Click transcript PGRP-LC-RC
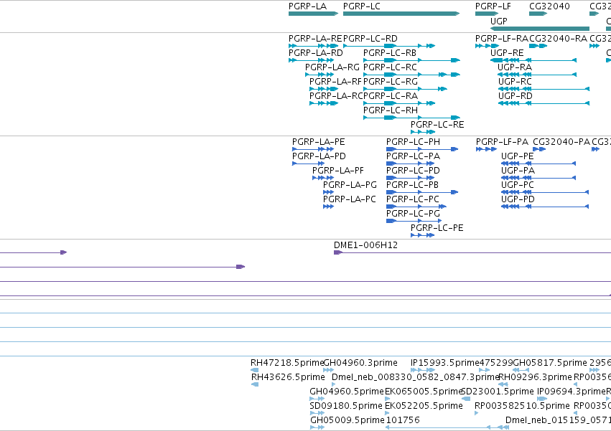 tap(390, 67)
